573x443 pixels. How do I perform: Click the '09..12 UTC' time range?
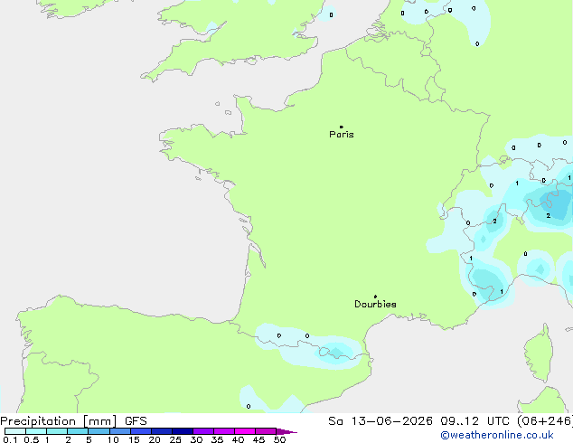coord(475,421)
